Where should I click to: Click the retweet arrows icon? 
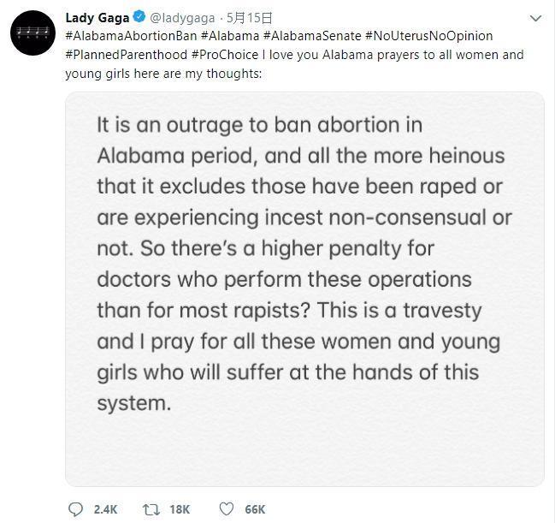151,508
